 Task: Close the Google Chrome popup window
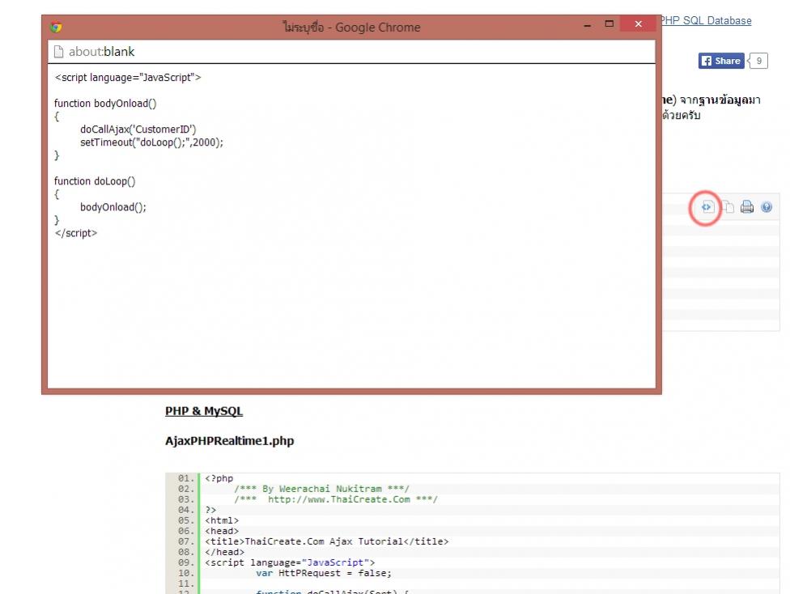(638, 24)
